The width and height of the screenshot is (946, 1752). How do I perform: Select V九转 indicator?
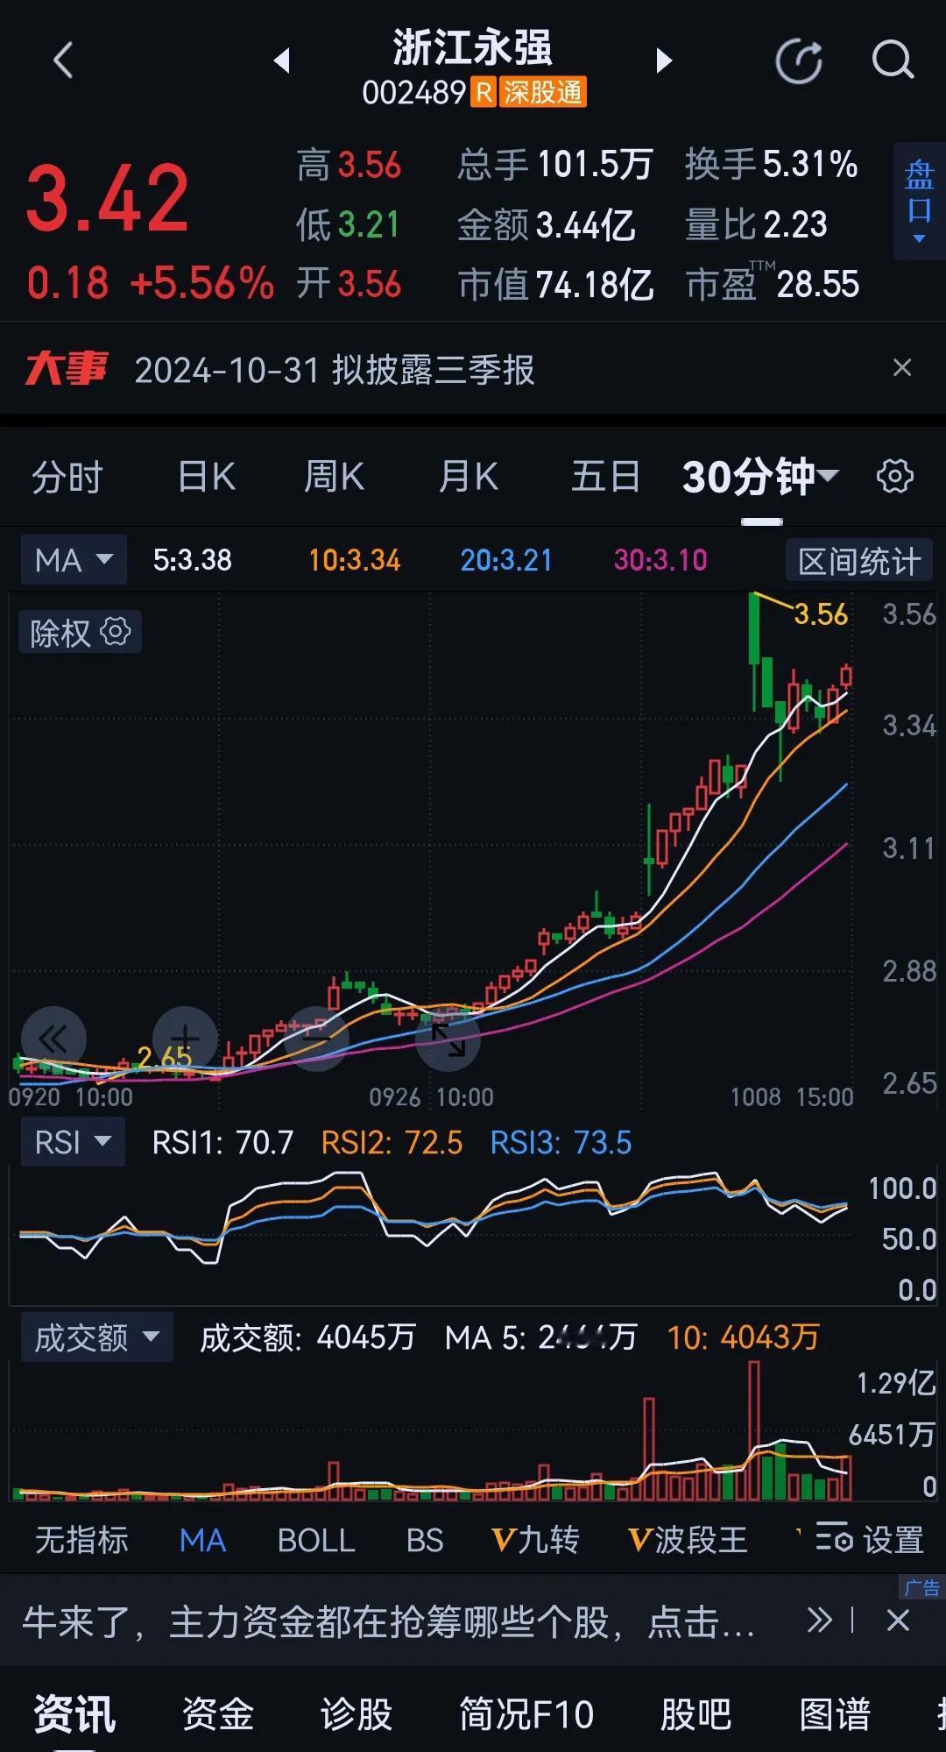pyautogui.click(x=535, y=1540)
